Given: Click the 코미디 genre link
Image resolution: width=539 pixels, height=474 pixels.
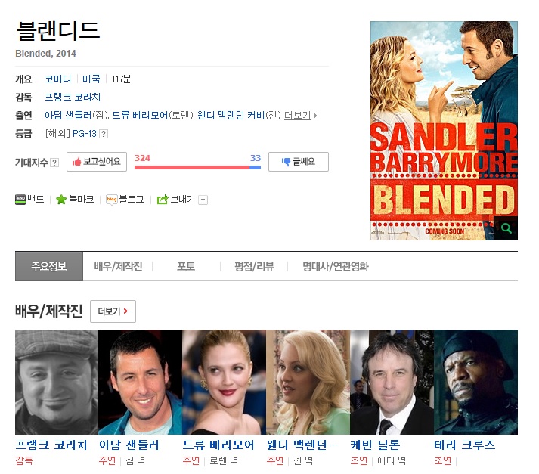Looking at the screenshot, I should 58,79.
